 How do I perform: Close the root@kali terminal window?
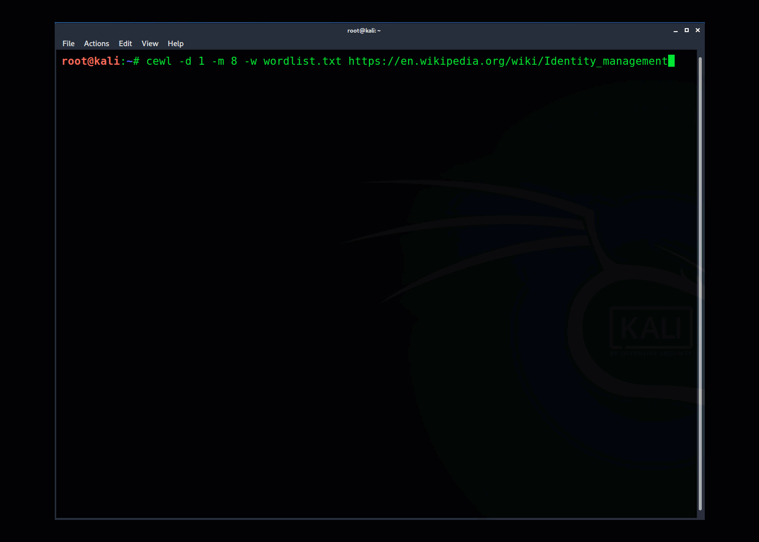tap(698, 31)
